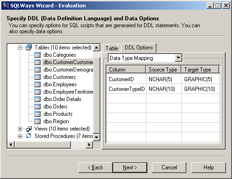Screen dimensions: 232x179
Task: Select dbo.Orders in the tree
Action: pos(55,107)
